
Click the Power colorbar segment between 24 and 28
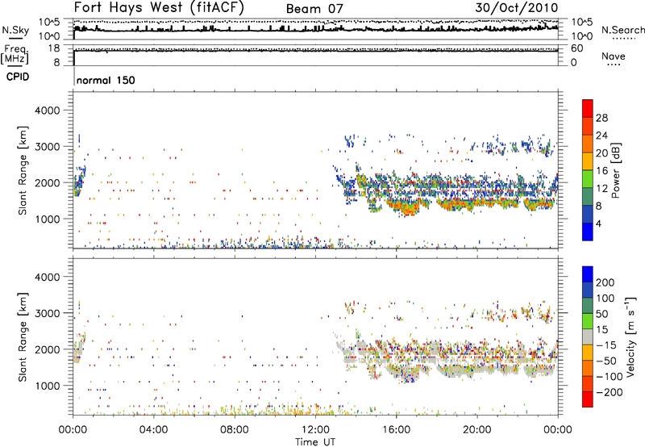click(588, 126)
